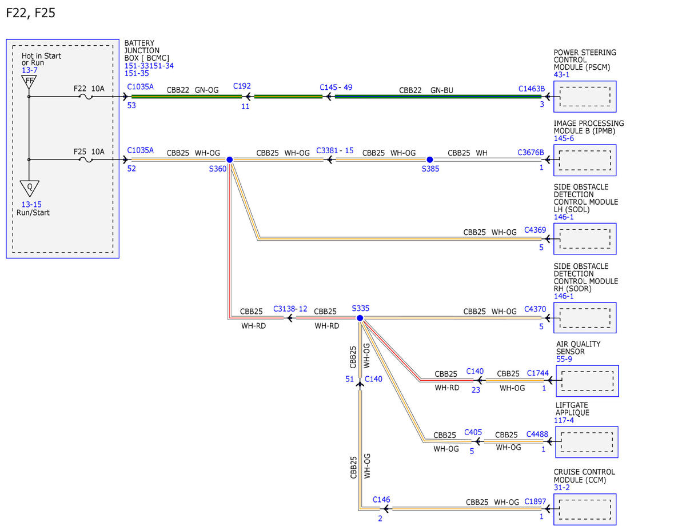Select the S335 splice dot
Image resolution: width=686 pixels, height=530 pixels.
(360, 318)
